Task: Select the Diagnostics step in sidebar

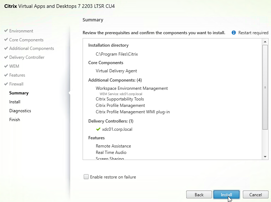Action: pos(20,111)
